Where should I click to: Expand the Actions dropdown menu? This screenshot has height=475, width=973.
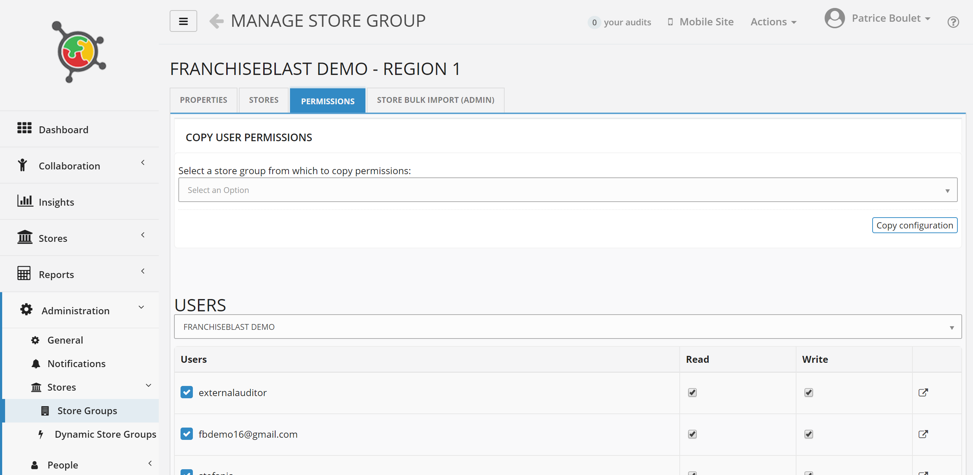(773, 22)
